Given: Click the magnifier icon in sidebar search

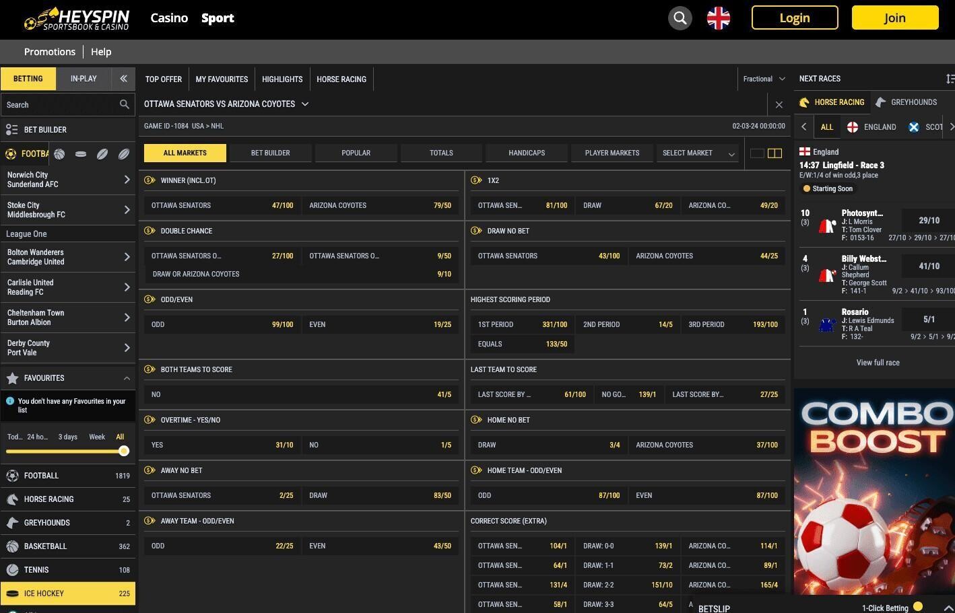Looking at the screenshot, I should (x=125, y=104).
